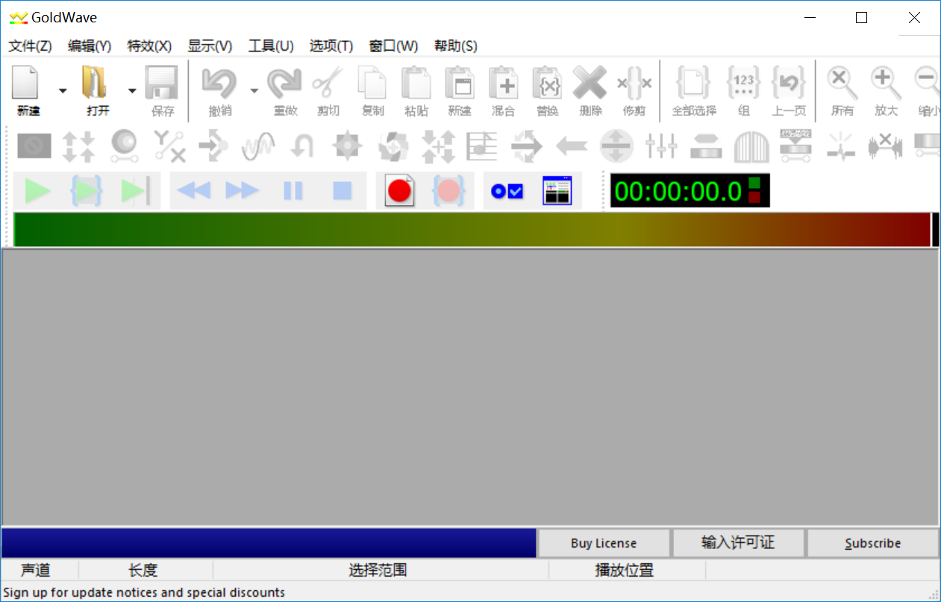Click the music staff effect icon
This screenshot has height=602, width=941.
(482, 146)
